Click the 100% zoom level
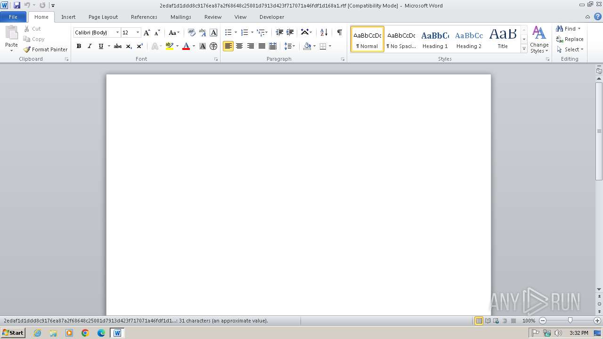603x339 pixels. [529, 321]
